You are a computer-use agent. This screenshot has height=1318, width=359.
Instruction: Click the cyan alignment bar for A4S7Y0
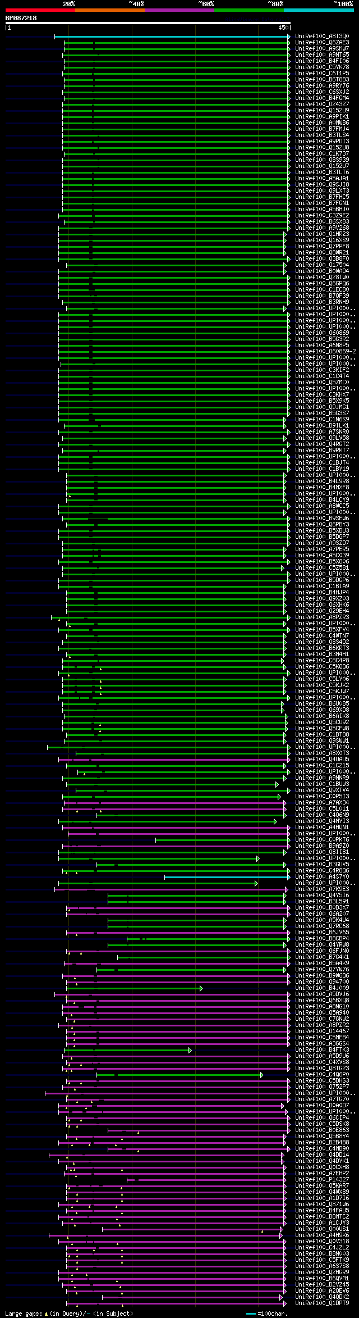(227, 877)
